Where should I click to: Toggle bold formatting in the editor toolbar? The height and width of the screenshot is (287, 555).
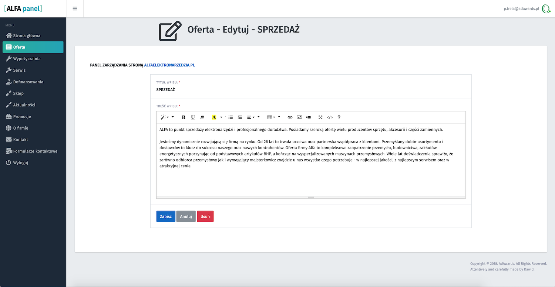[184, 117]
